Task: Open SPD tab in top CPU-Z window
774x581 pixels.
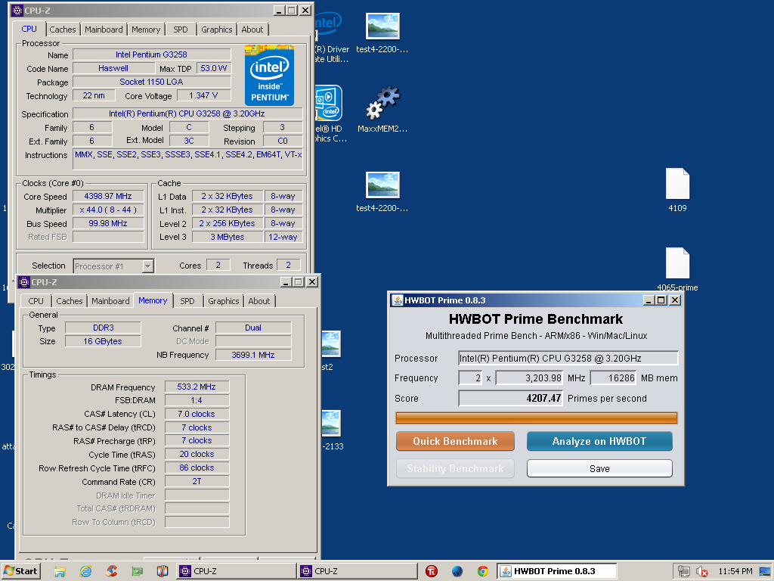Action: tap(181, 30)
